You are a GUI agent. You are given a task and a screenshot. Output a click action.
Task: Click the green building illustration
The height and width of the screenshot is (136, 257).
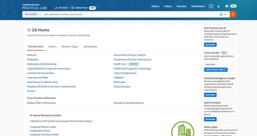(x=183, y=129)
